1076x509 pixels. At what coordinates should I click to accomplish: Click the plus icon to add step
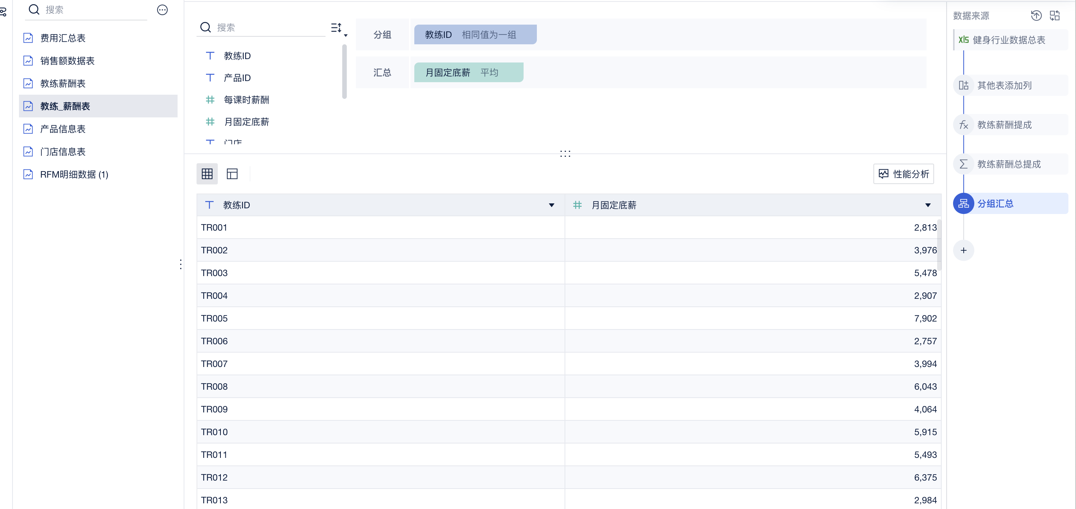[963, 251]
